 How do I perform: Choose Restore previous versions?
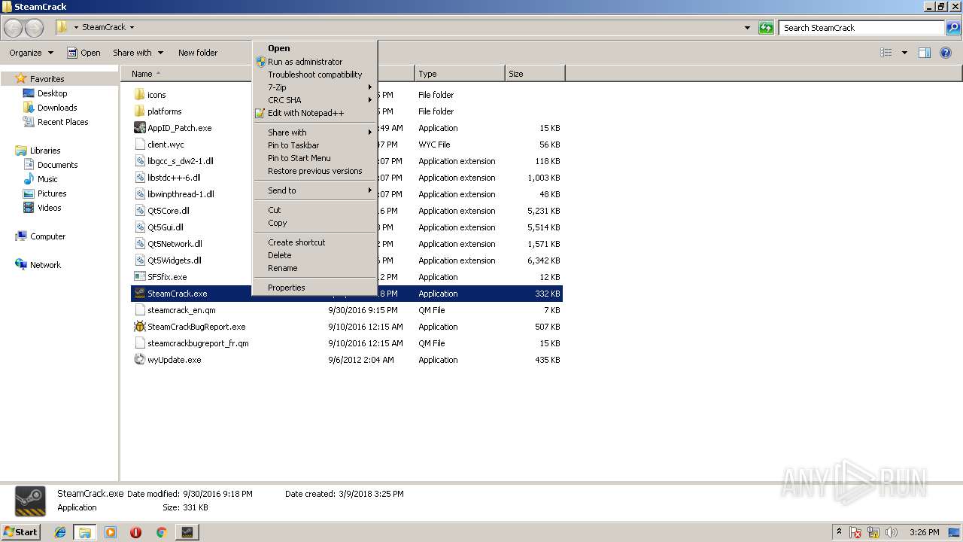point(314,171)
